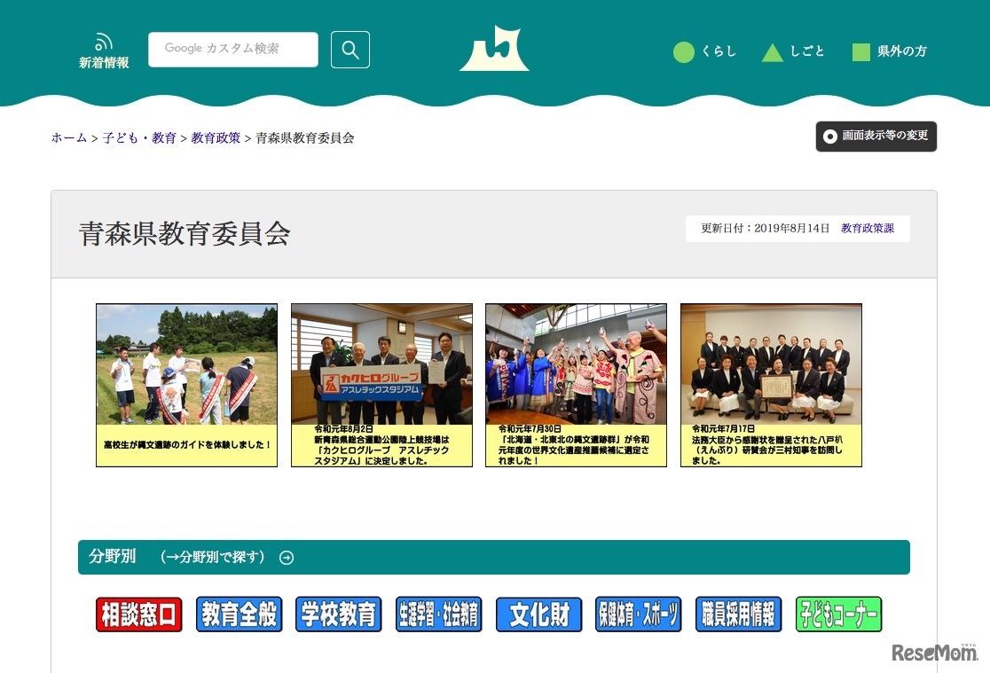Type in the Google カスタム検索 search field

pyautogui.click(x=233, y=50)
